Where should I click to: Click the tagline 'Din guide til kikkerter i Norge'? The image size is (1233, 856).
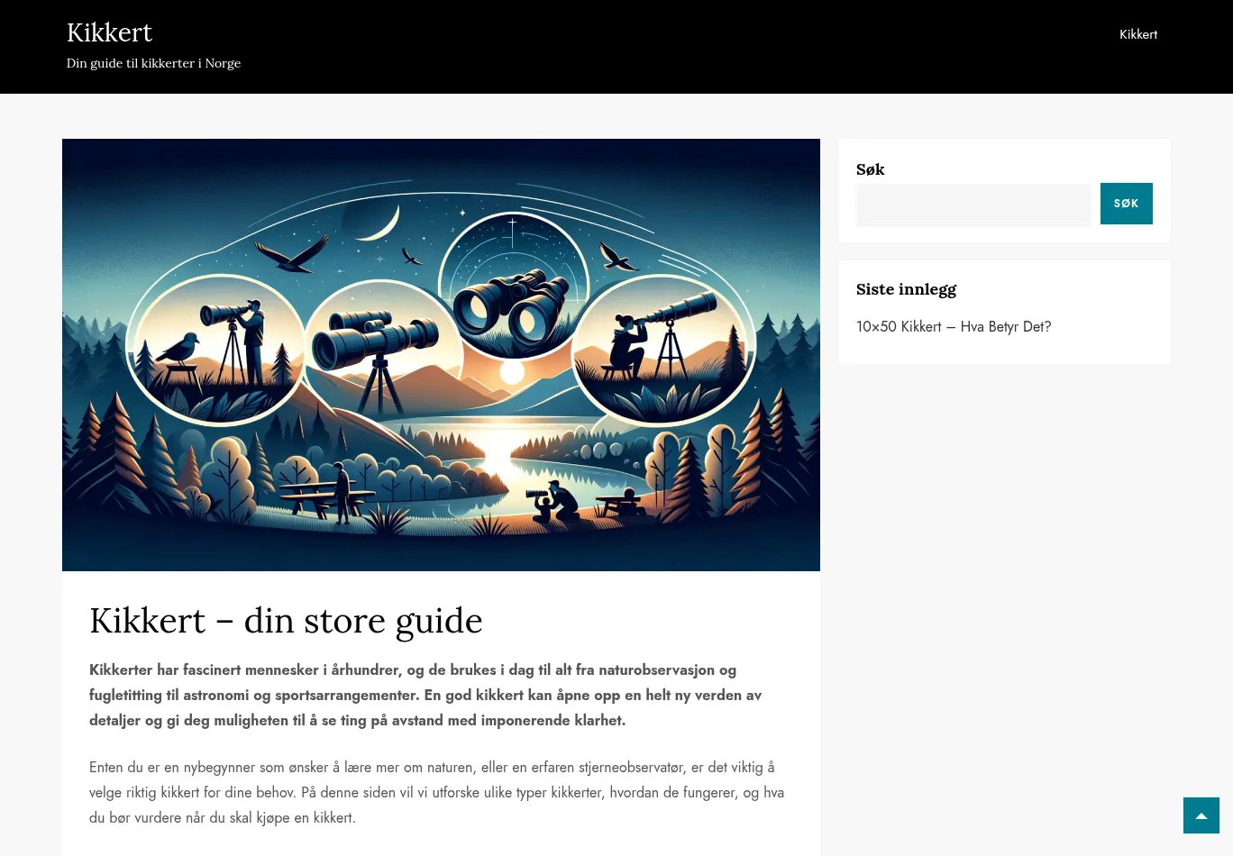pyautogui.click(x=153, y=63)
